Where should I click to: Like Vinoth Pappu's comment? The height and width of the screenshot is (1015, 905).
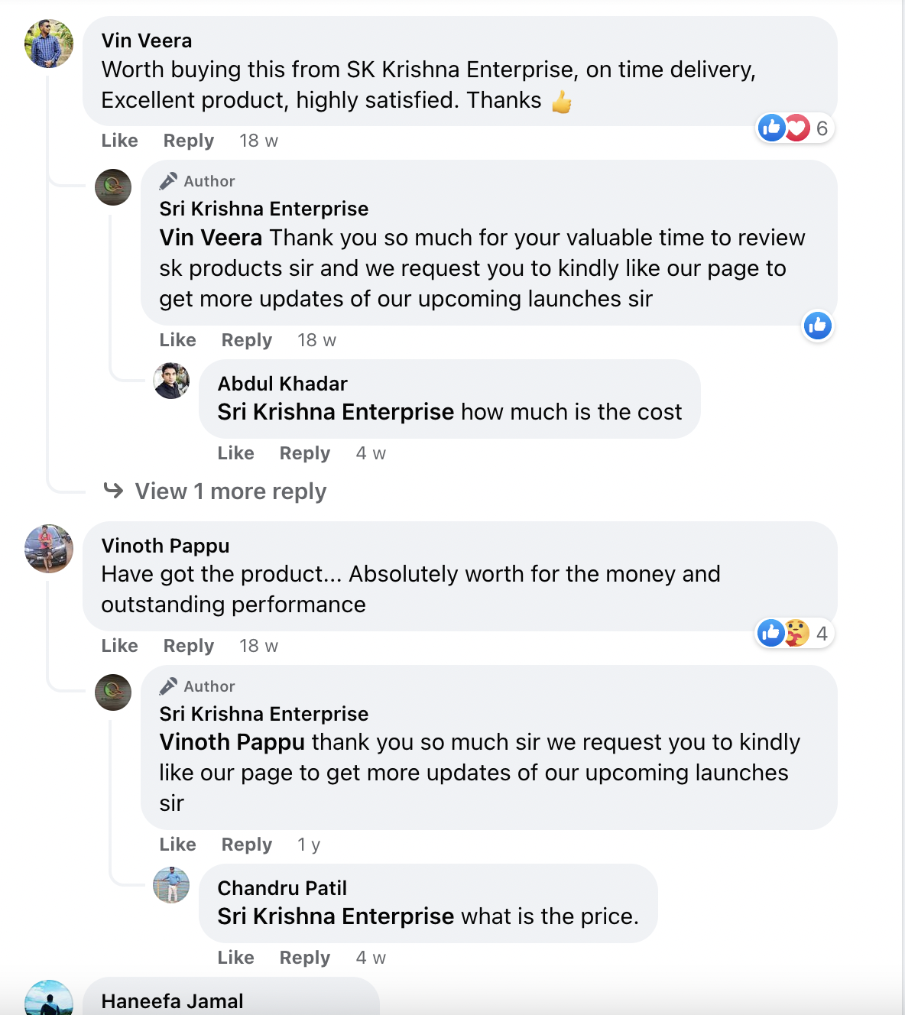click(120, 647)
